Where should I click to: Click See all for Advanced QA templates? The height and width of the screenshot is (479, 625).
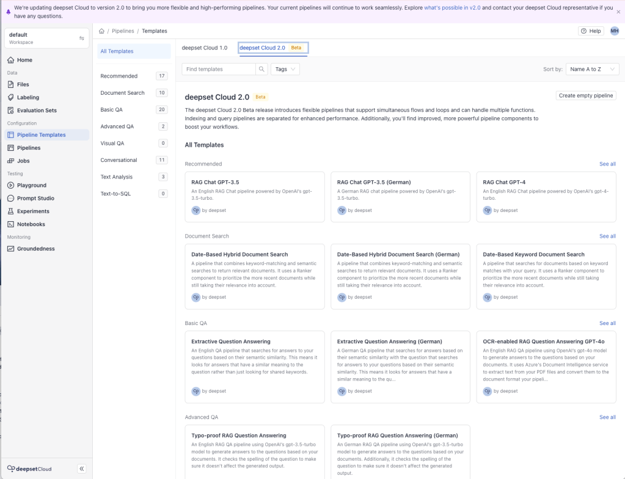click(607, 417)
